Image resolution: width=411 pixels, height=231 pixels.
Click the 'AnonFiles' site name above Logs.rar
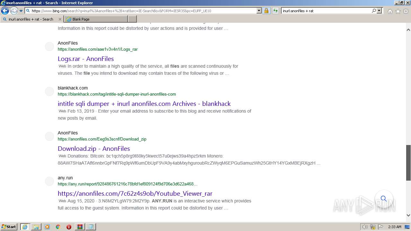point(68,43)
